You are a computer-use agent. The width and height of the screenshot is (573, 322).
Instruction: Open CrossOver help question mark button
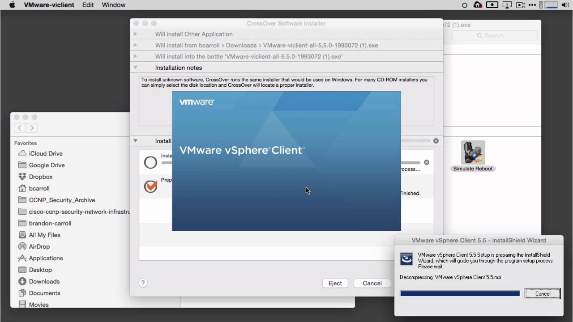coord(143,283)
